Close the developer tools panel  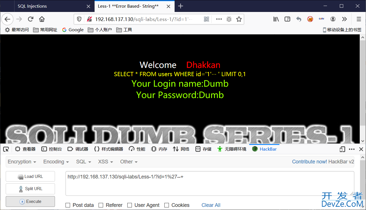(x=361, y=149)
